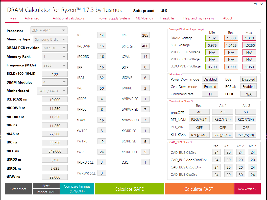Click the RTT_NOM Rec value RZQ/7(34)
267x200 pixels.
199,119
